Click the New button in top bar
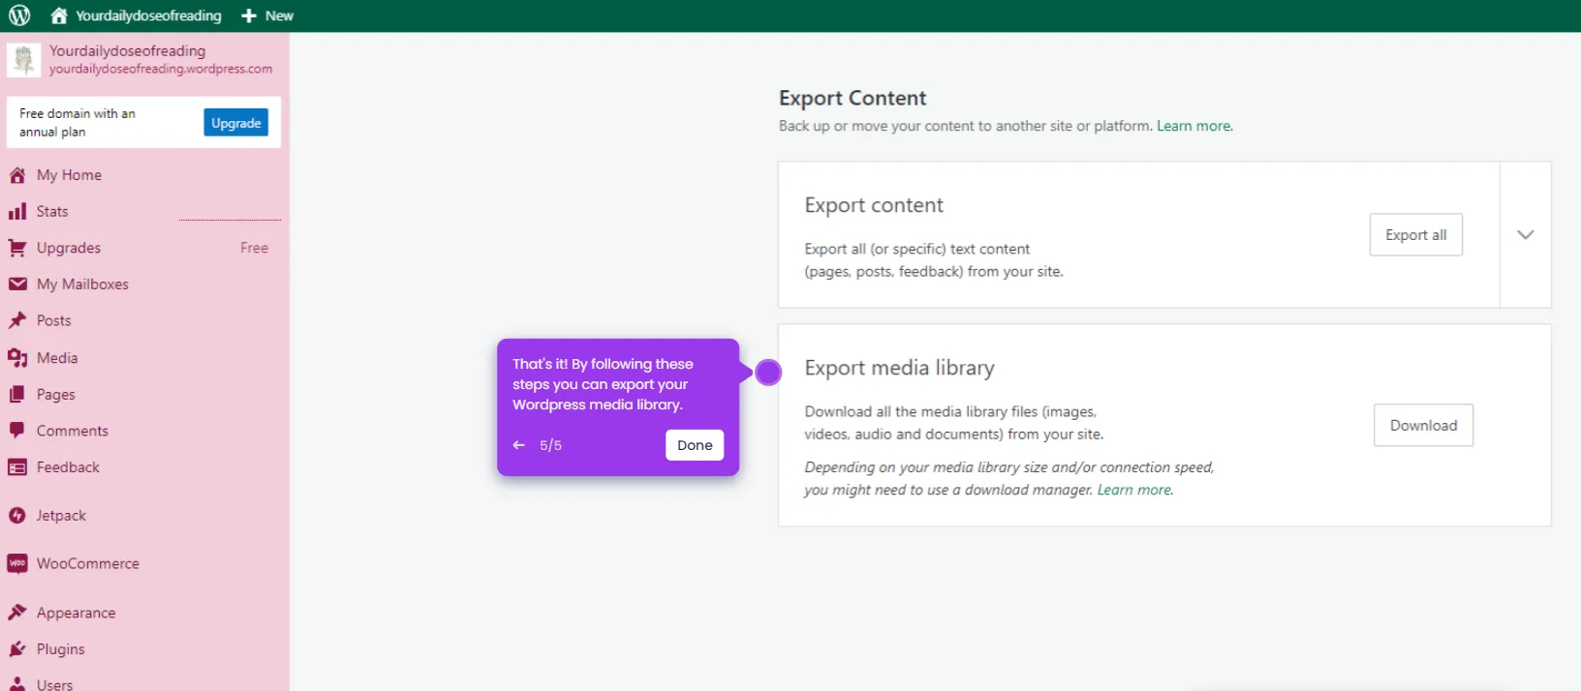The image size is (1581, 691). [x=267, y=15]
